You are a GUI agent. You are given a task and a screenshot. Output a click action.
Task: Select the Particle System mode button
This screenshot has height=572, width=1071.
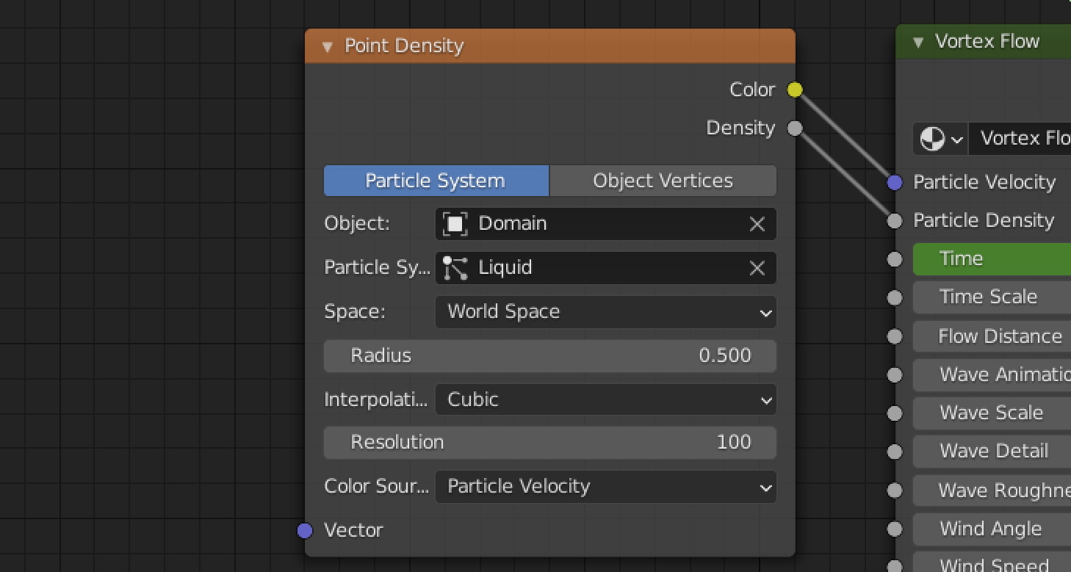[x=436, y=181]
